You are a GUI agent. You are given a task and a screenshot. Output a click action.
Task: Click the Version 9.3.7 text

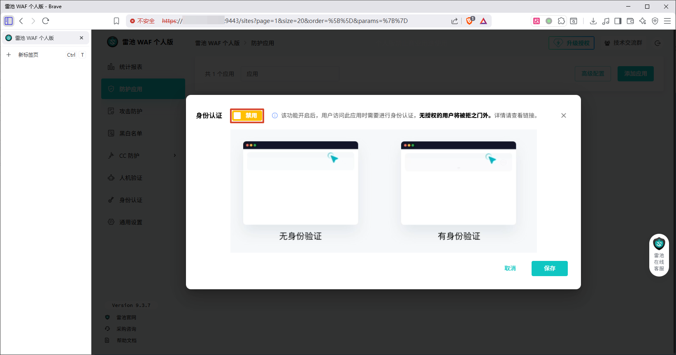131,305
